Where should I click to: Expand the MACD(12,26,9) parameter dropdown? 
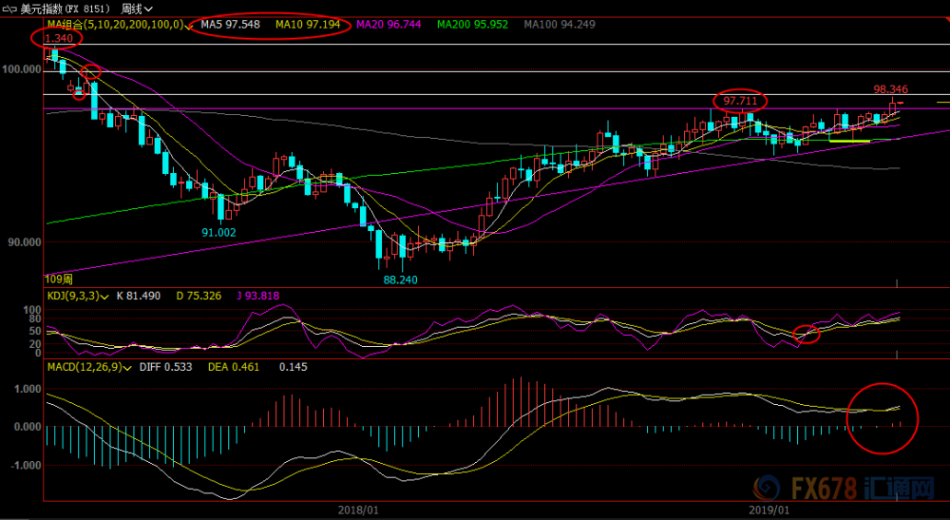pos(127,368)
